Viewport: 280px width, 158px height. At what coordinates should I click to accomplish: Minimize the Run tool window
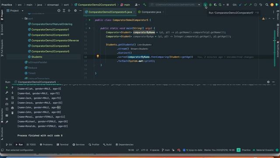click(273, 82)
